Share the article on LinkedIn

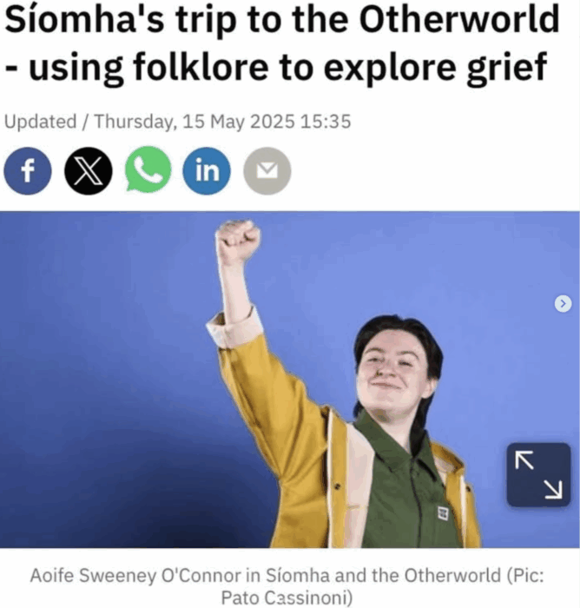pos(207,171)
